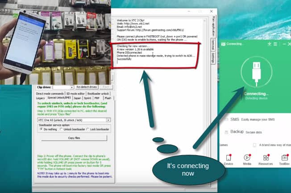
Task: Select the vertical Terminal tab
Action: 213,45
